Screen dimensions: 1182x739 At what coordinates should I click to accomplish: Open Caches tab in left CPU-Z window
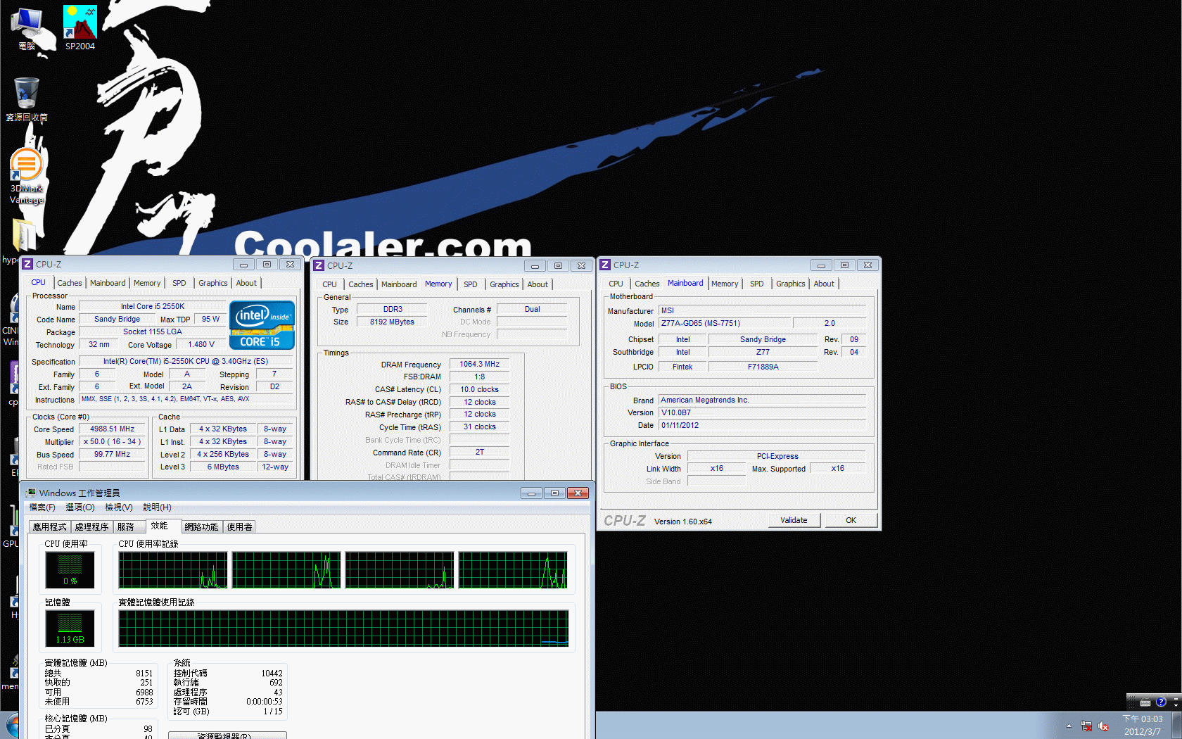(70, 283)
